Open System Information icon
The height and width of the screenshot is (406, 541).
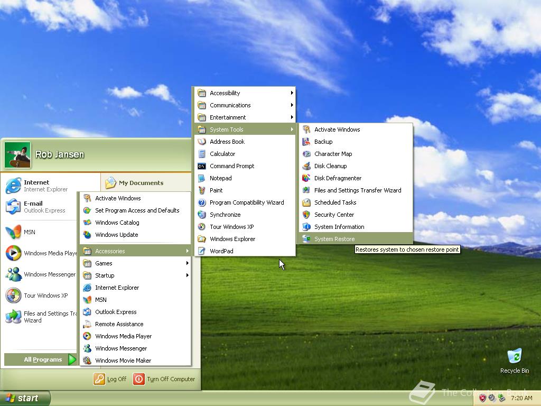(x=306, y=227)
